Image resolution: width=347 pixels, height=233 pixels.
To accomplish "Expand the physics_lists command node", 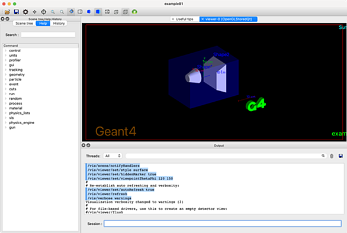I will [5, 113].
